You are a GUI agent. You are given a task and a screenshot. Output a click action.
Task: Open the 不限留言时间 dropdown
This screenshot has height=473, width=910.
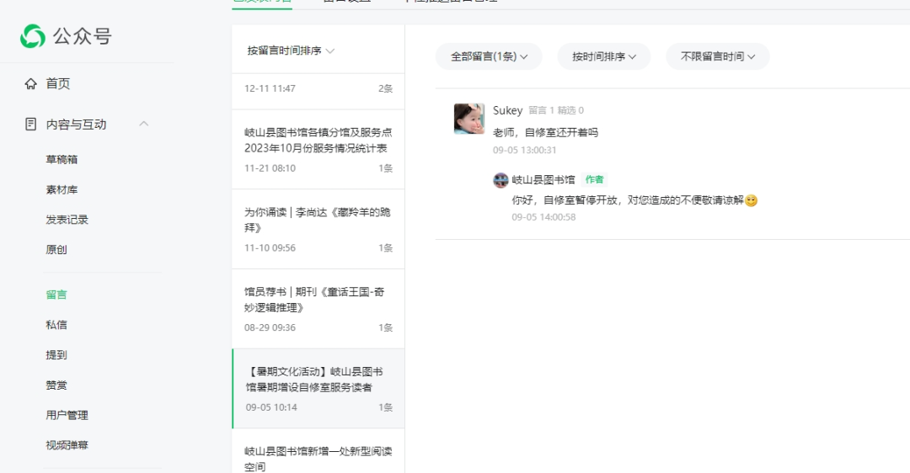[x=717, y=56]
